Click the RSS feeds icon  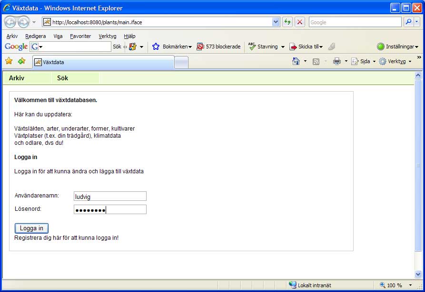(x=316, y=62)
